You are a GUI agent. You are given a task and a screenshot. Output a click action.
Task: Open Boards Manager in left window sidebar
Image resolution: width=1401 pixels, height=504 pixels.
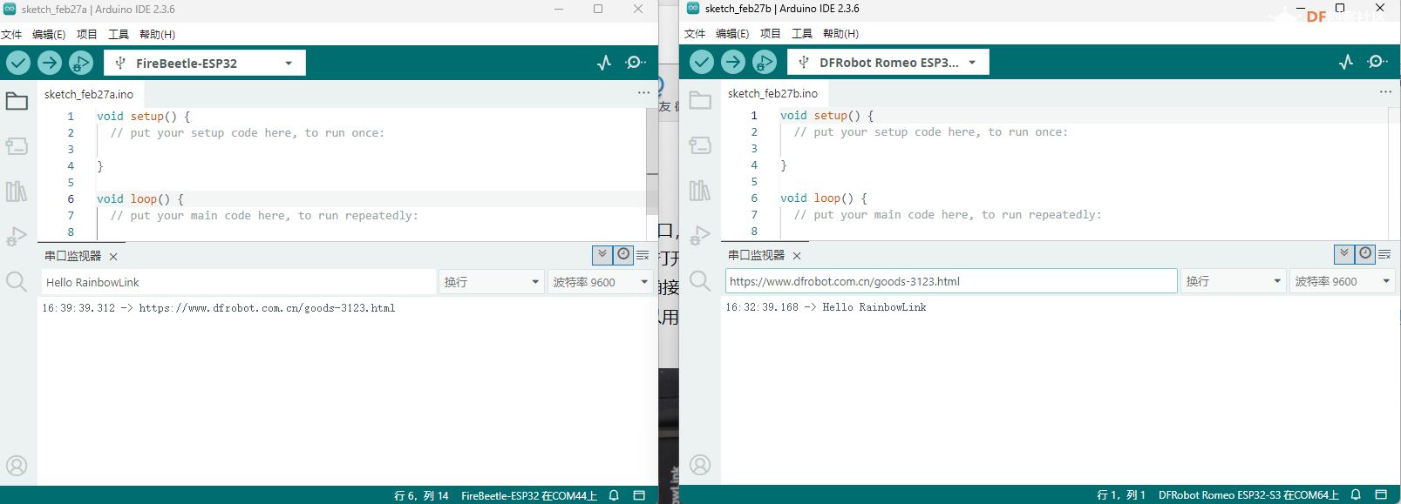(17, 146)
